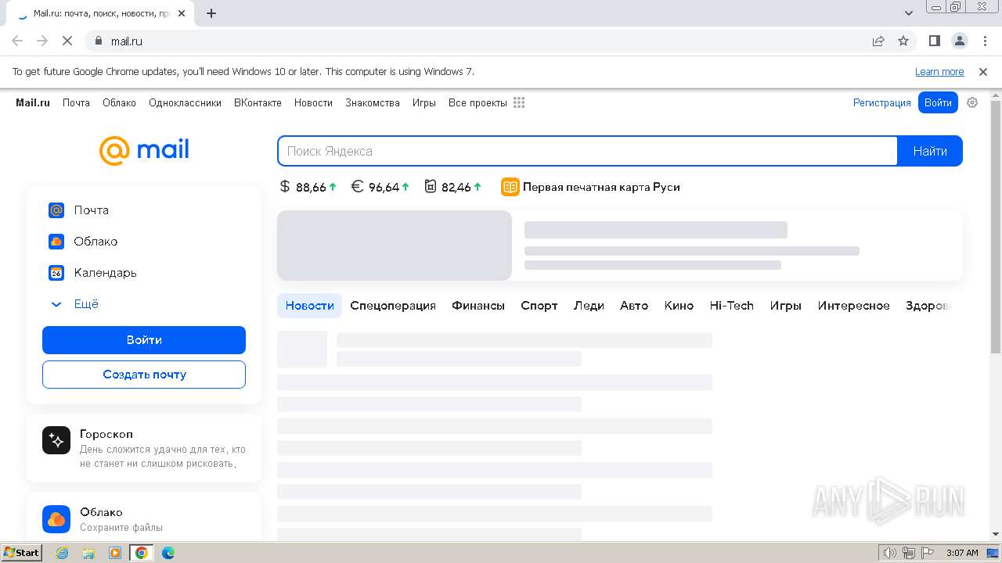Focus the Поиск Яндекса search field
The height and width of the screenshot is (563, 1002).
587,151
